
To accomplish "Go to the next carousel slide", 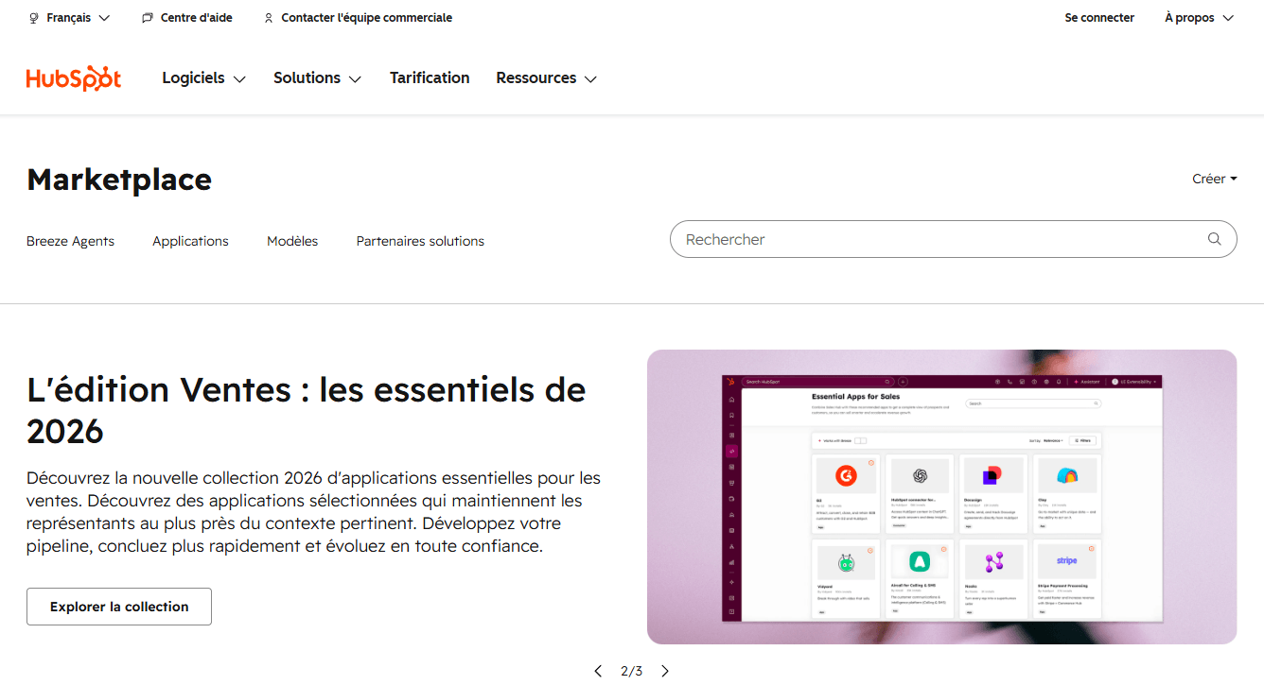I will tap(665, 671).
